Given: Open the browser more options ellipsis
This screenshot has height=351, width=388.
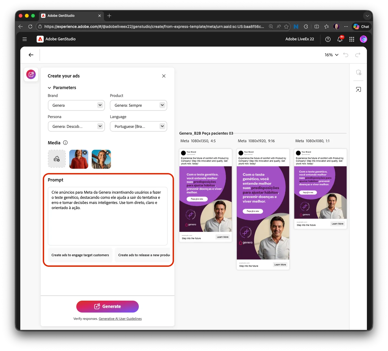Looking at the screenshot, I should pyautogui.click(x=346, y=27).
